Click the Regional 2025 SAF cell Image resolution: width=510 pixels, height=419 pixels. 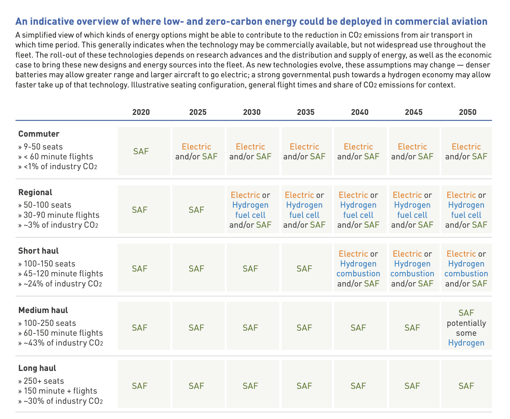tap(196, 209)
